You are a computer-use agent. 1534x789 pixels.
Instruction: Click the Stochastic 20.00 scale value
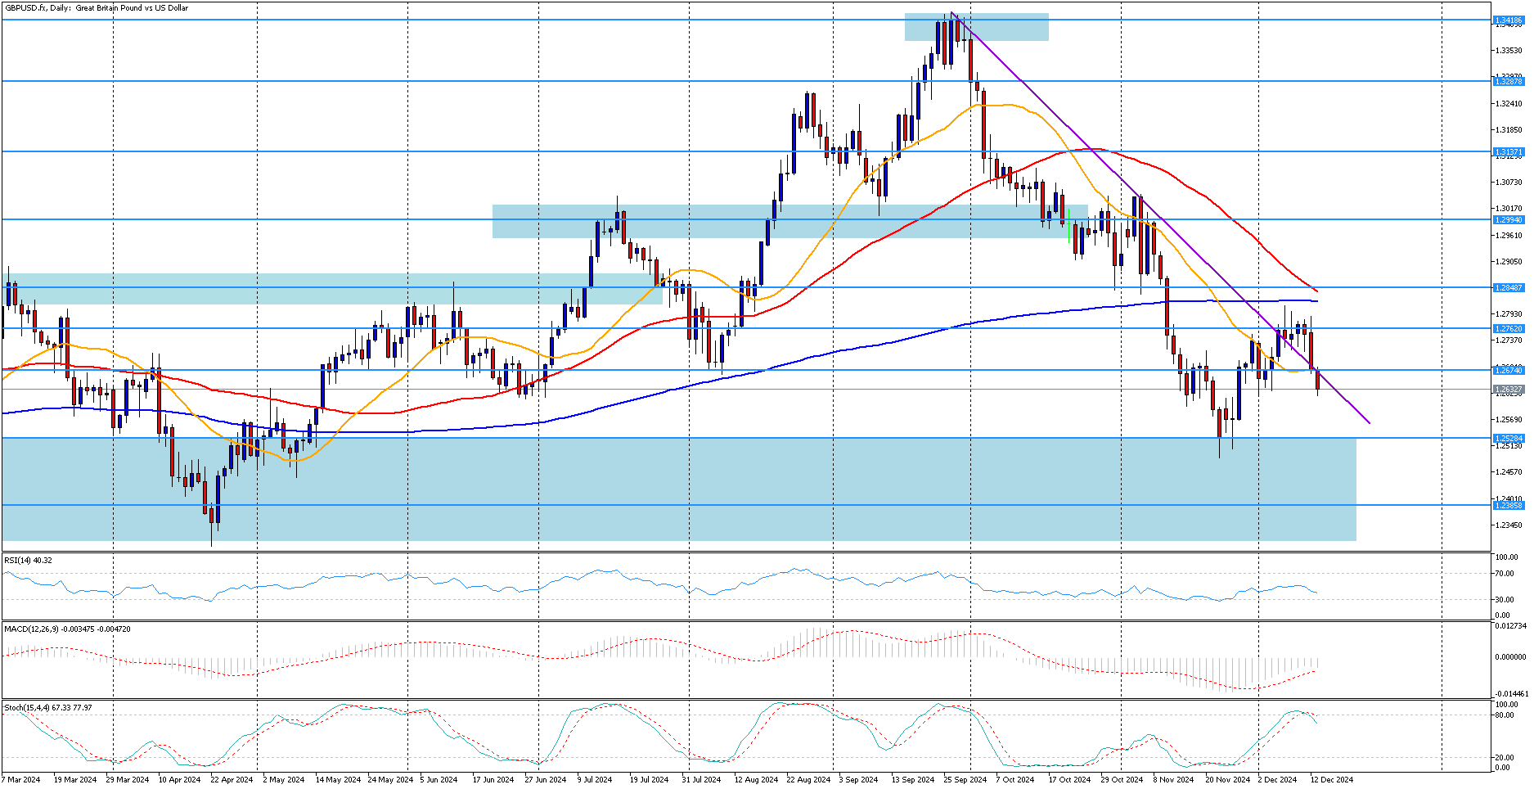click(1504, 757)
